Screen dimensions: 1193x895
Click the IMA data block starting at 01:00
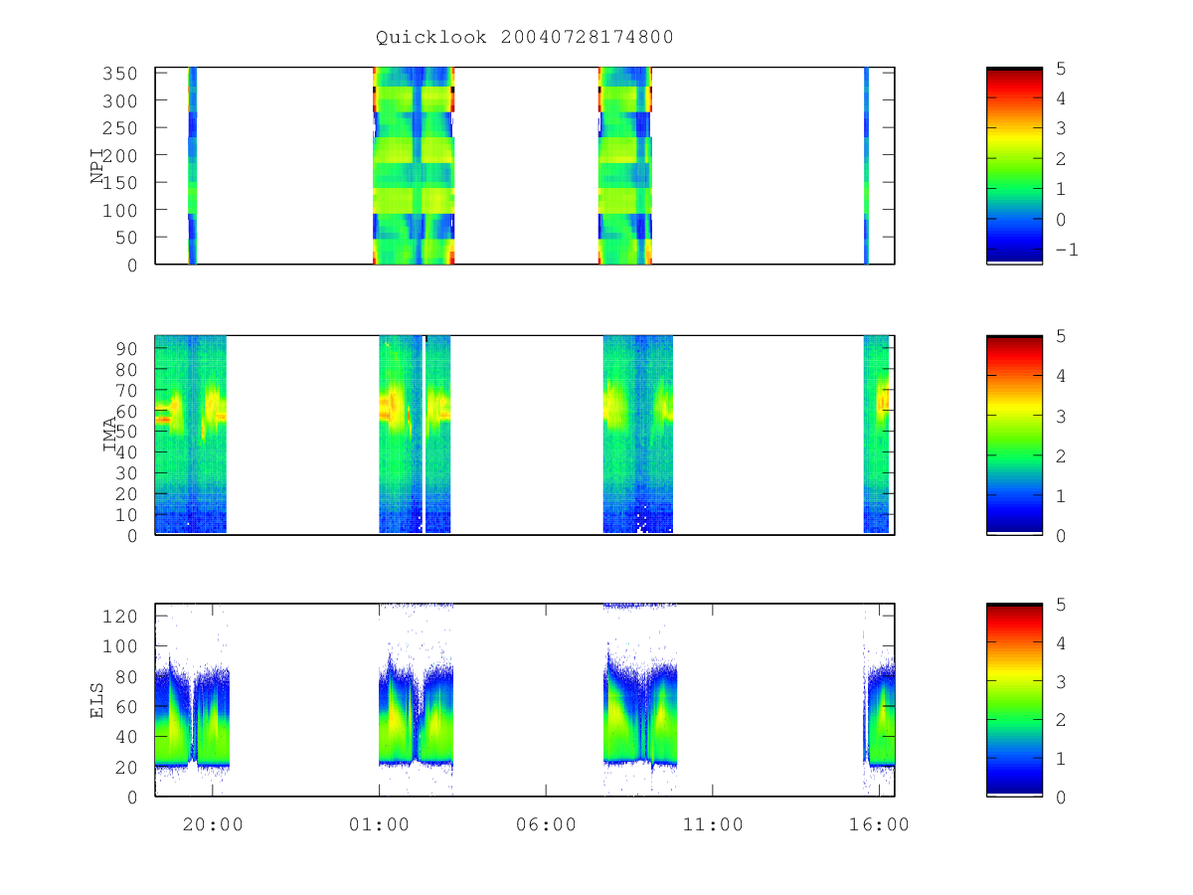tap(415, 435)
